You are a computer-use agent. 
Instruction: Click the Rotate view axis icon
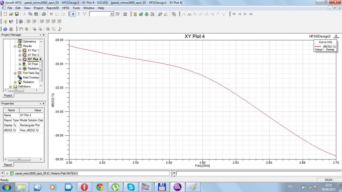coord(60,29)
